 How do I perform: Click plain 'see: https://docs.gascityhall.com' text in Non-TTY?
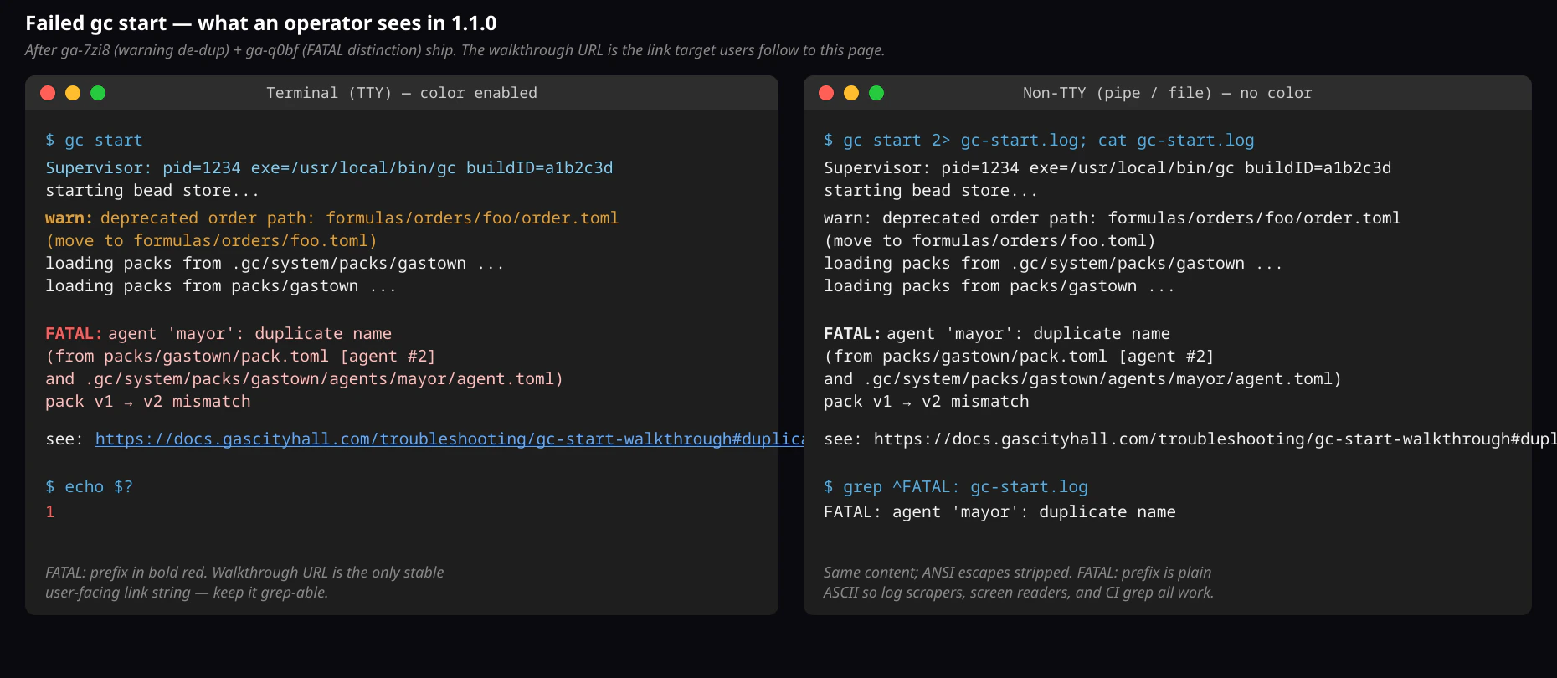tap(1190, 439)
